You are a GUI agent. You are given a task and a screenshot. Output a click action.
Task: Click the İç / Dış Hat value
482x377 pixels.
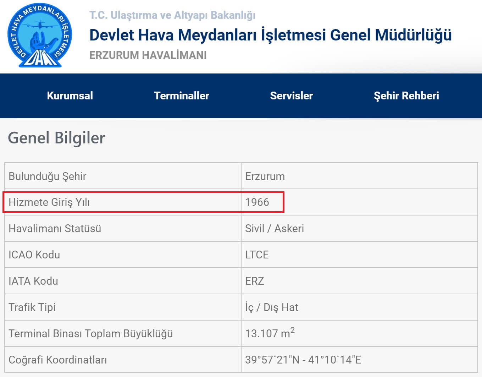click(x=272, y=307)
